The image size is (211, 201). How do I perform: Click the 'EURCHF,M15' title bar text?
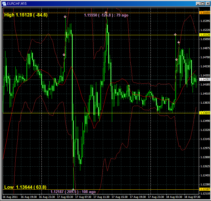[17, 3]
